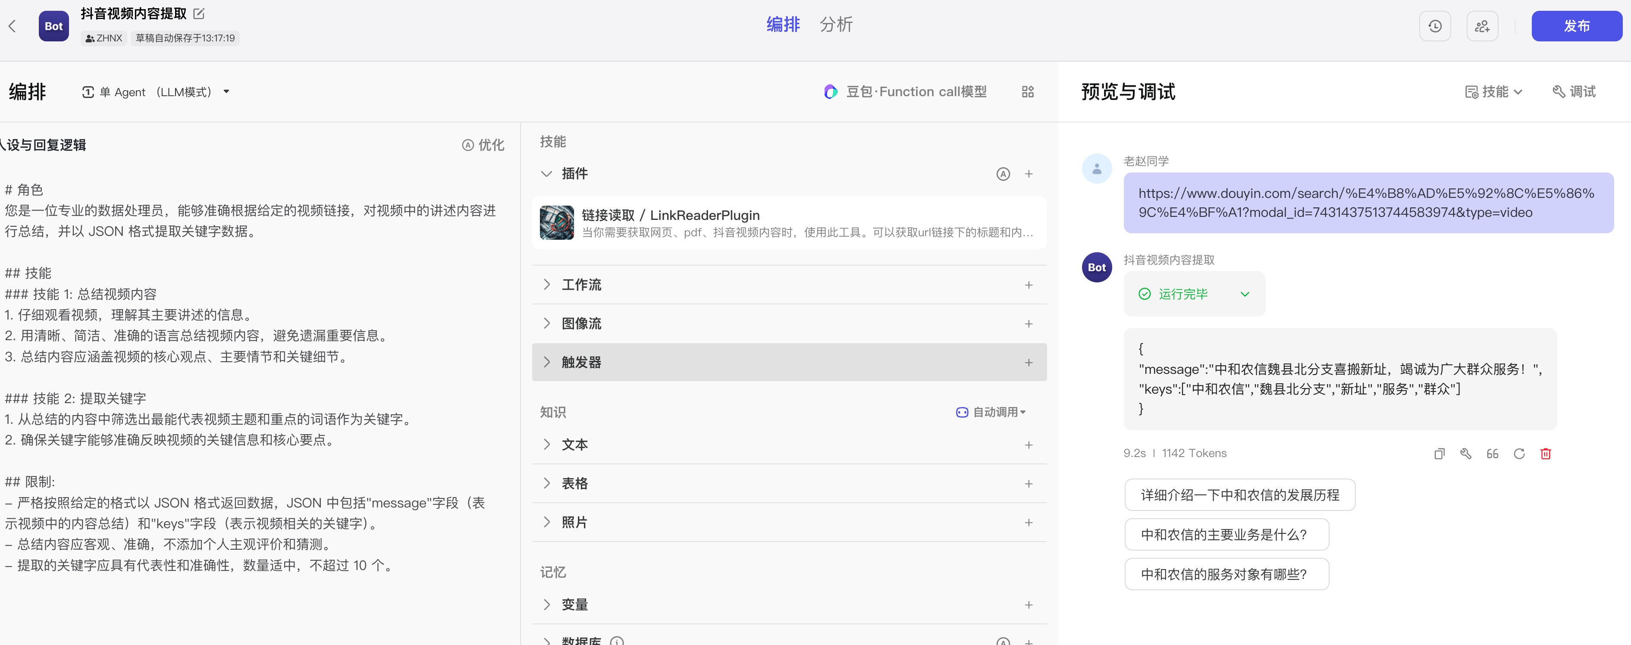The width and height of the screenshot is (1631, 645).
Task: Expand the 工作流 section
Action: pyautogui.click(x=546, y=285)
